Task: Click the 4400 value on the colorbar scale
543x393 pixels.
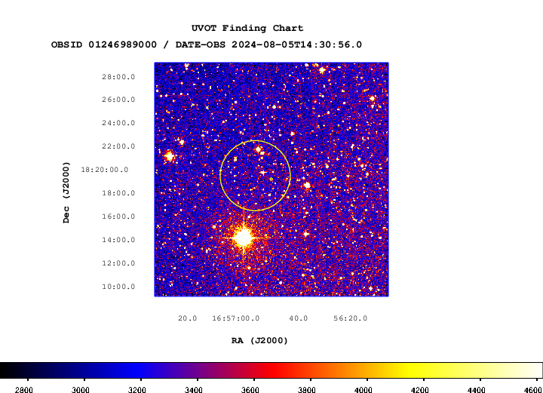Action: tap(476, 390)
